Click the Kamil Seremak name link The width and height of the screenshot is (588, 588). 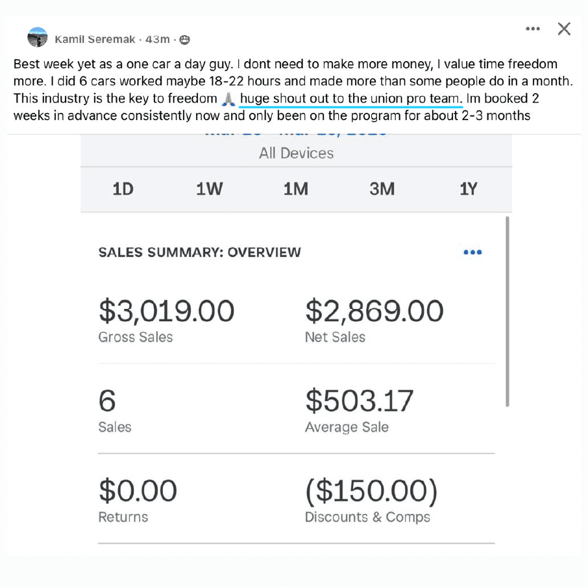pyautogui.click(x=95, y=39)
